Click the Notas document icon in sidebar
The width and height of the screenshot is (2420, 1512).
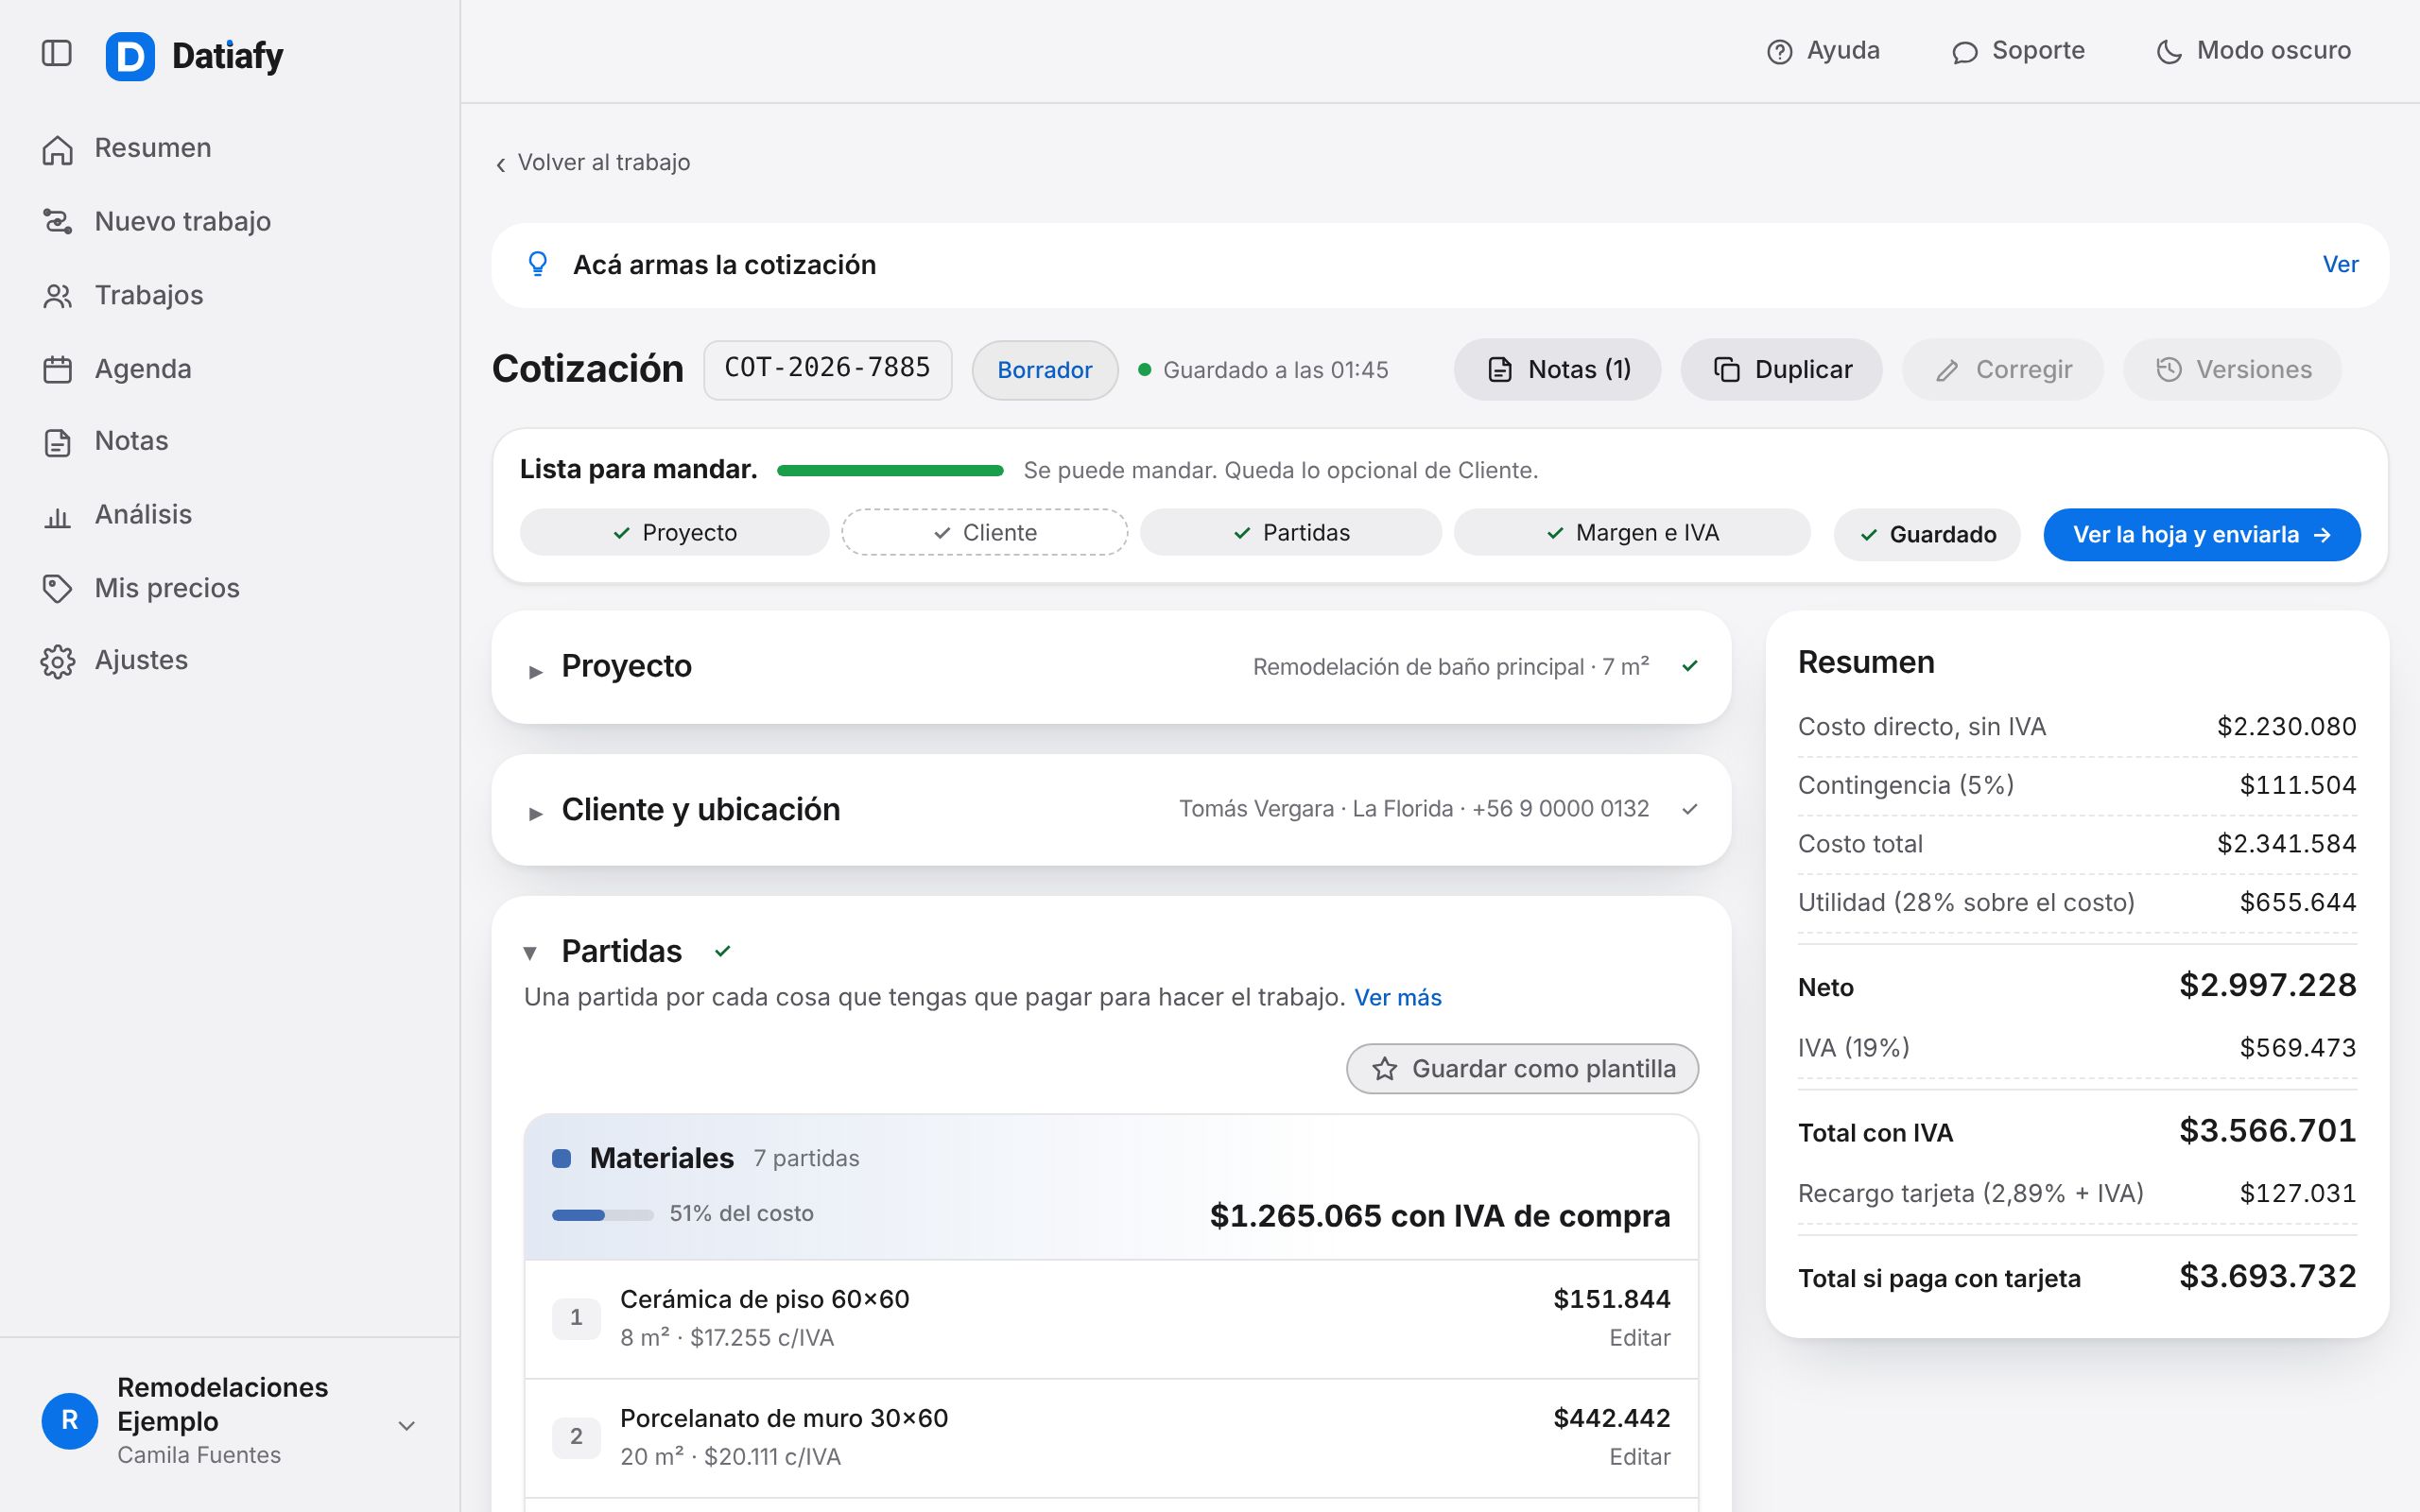tap(57, 442)
